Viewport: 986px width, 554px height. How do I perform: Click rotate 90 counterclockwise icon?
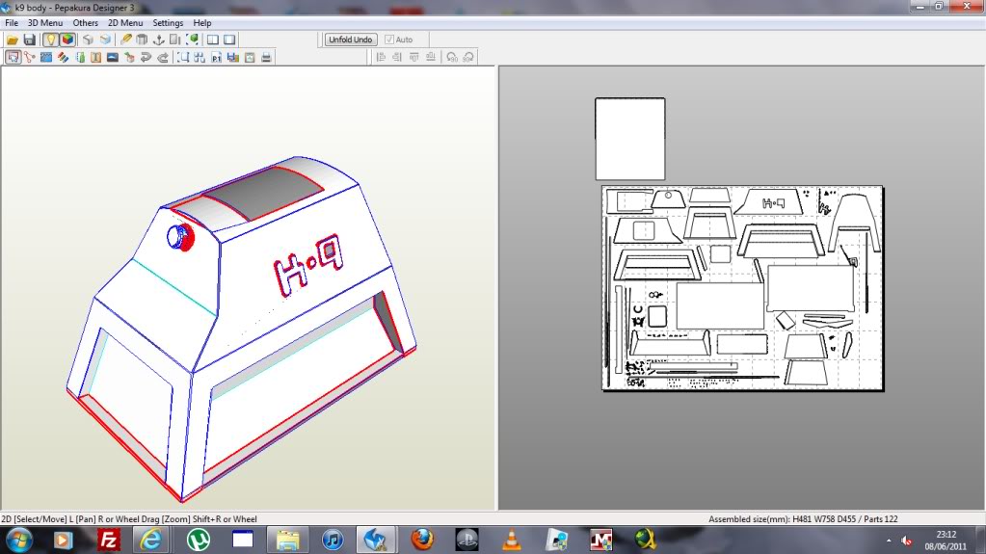(x=451, y=57)
